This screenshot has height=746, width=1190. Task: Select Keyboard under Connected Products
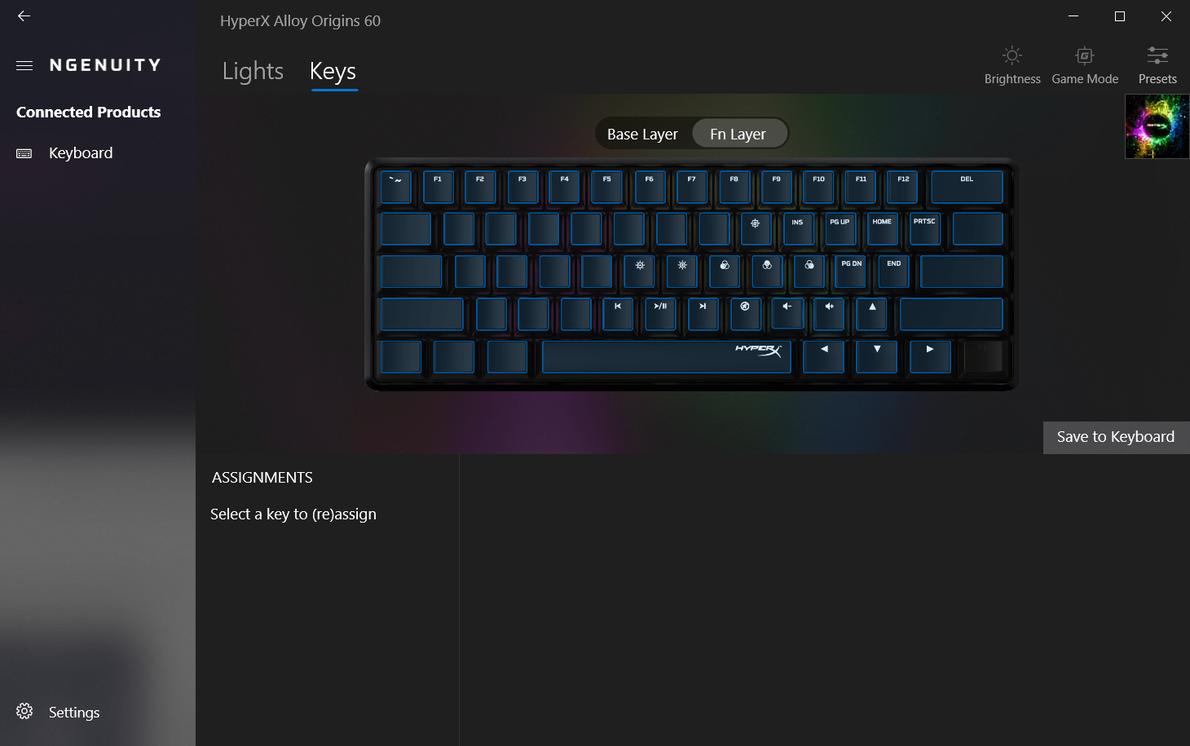[x=81, y=153]
